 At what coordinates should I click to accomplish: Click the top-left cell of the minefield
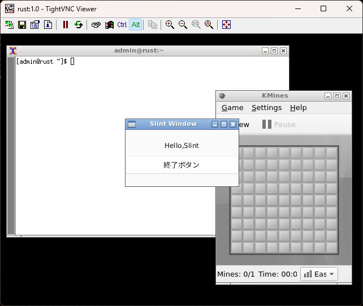click(x=248, y=152)
